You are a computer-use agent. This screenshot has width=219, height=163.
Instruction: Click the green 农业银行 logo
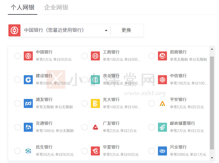pyautogui.click(x=95, y=80)
